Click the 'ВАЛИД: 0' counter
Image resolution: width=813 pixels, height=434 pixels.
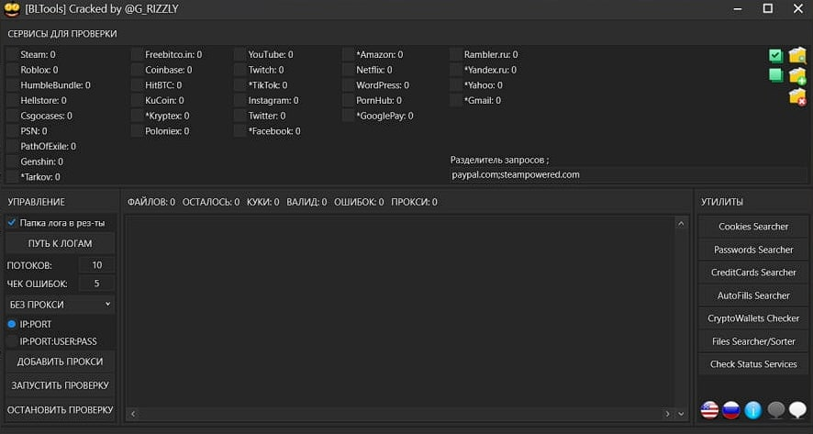[x=307, y=202]
